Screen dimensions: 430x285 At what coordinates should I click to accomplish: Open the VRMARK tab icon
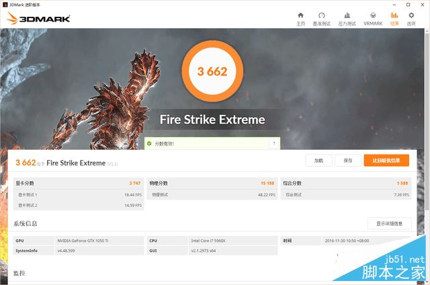pyautogui.click(x=373, y=15)
